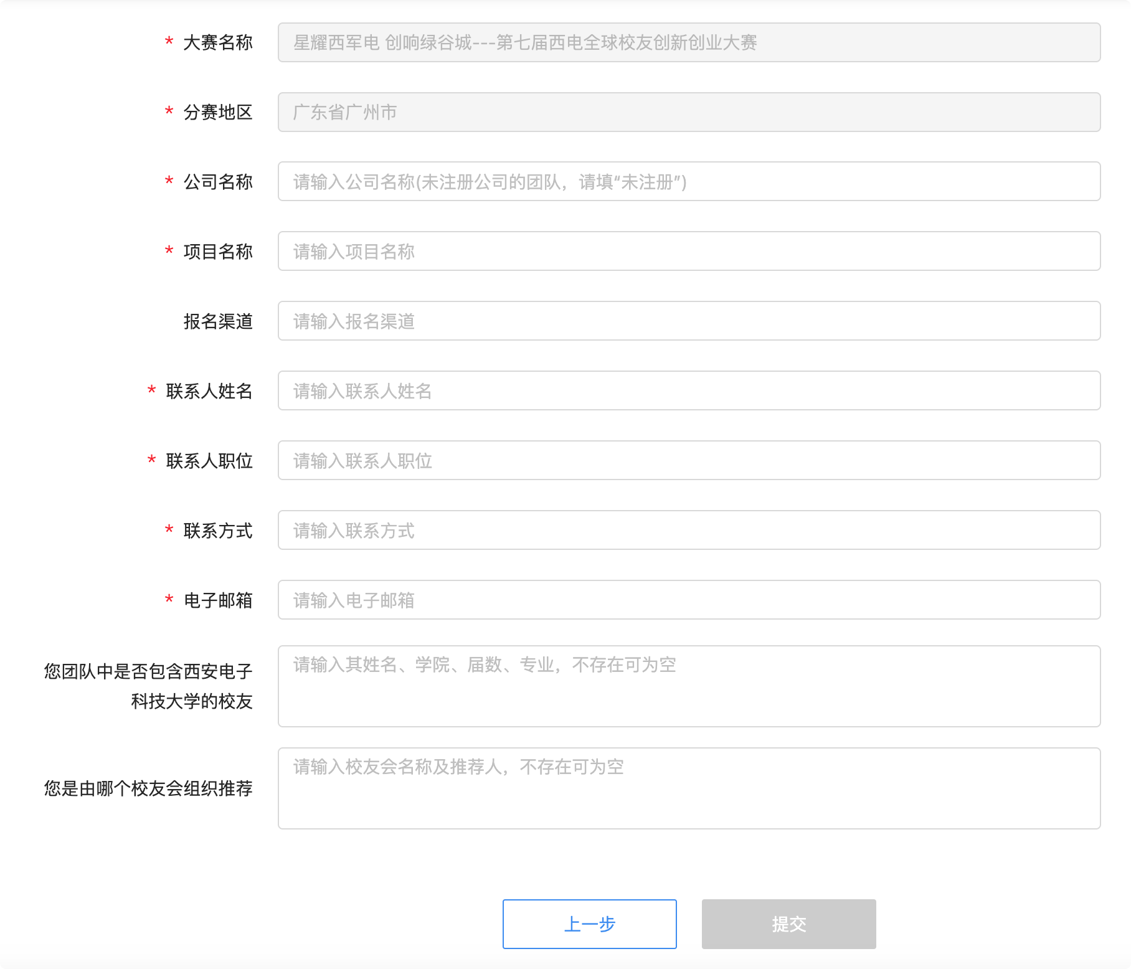Viewport: 1131px width, 969px height.
Task: Click into the 联系人职位 field
Action: pos(689,460)
